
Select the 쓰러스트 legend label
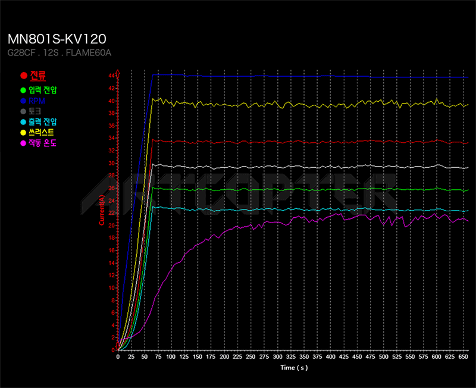coord(41,133)
